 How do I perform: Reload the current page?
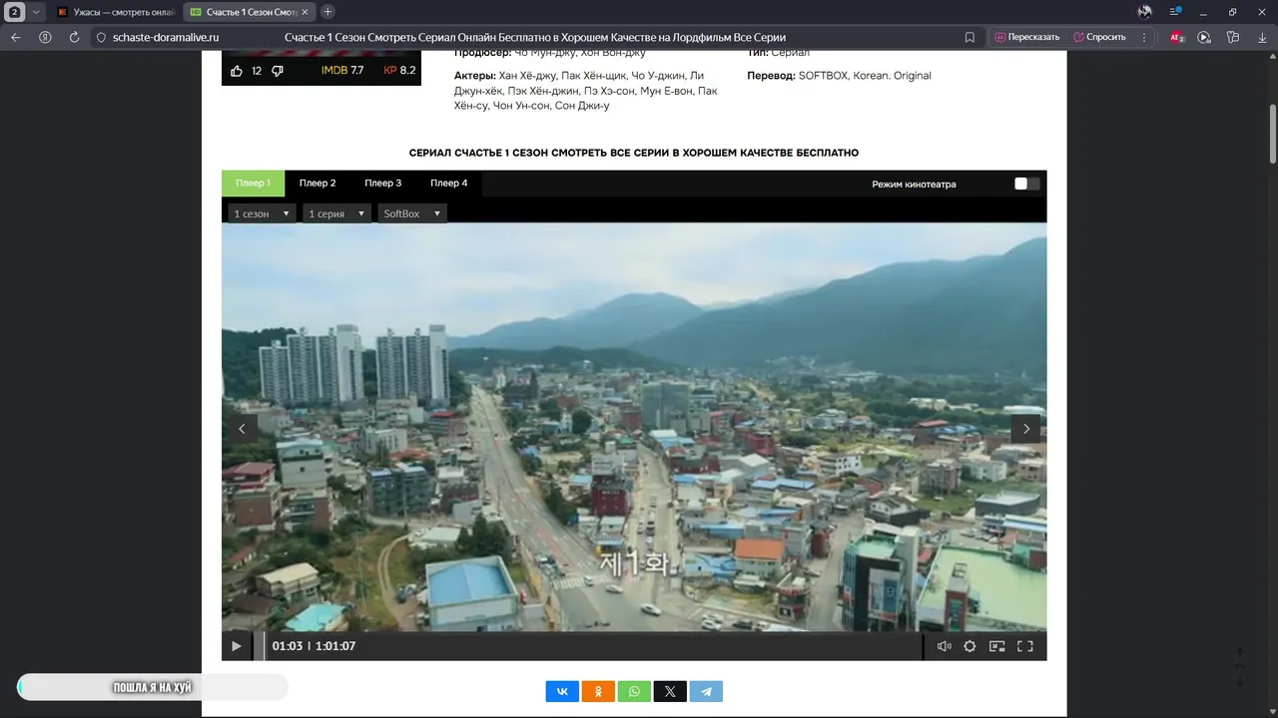click(74, 37)
